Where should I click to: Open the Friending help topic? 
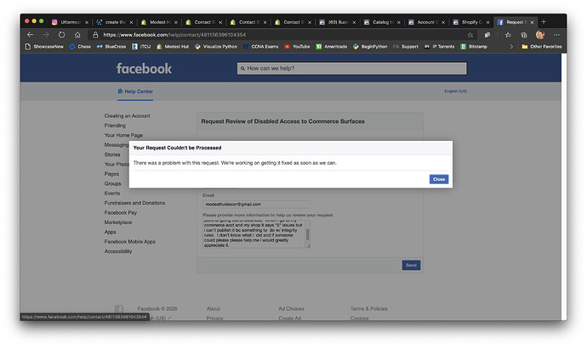pos(115,126)
